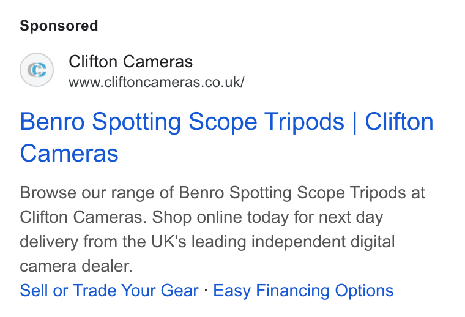Viewport: 465px width, 317px height.
Task: Click the word Scope in the ad description
Action: (321, 193)
